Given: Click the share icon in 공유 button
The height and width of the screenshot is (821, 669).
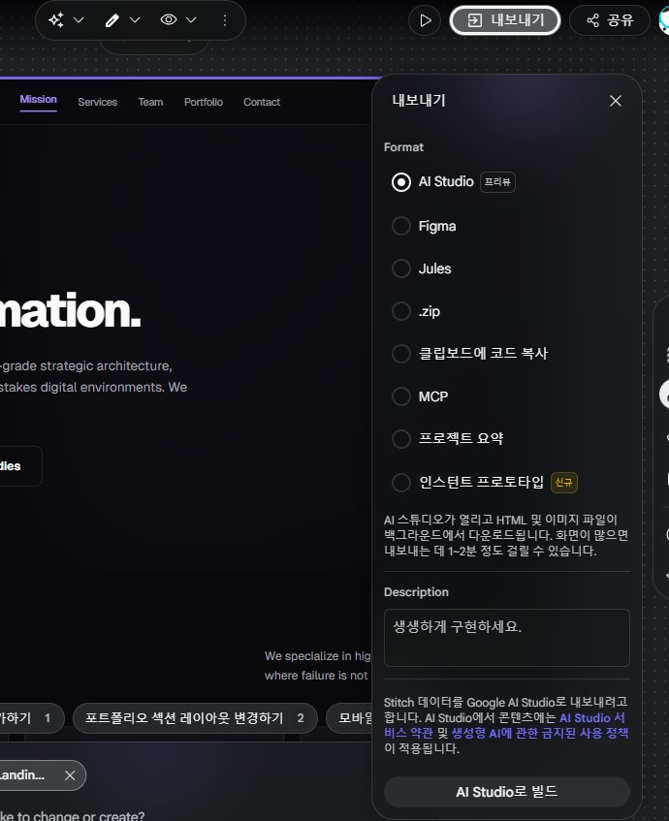Looking at the screenshot, I should (592, 20).
